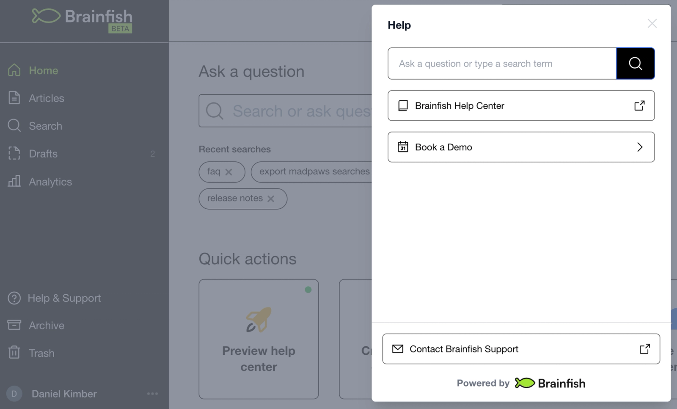Click the black search button in Help panel
Image resolution: width=677 pixels, height=409 pixels.
pos(635,64)
